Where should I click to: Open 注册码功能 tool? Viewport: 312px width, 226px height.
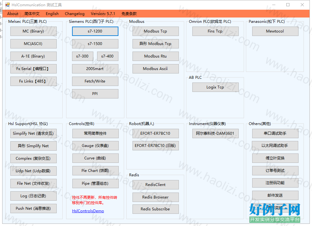275,183
